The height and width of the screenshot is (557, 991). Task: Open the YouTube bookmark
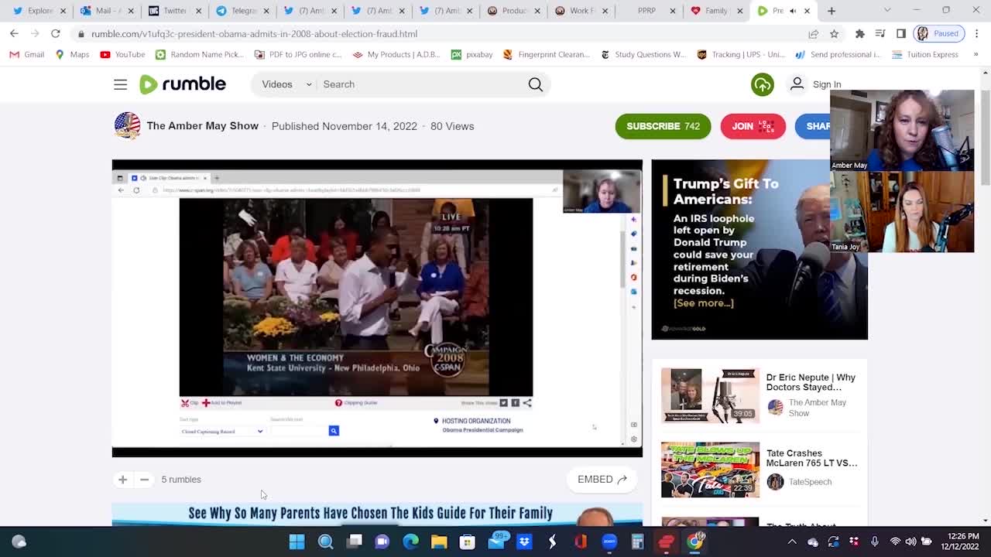coord(122,55)
